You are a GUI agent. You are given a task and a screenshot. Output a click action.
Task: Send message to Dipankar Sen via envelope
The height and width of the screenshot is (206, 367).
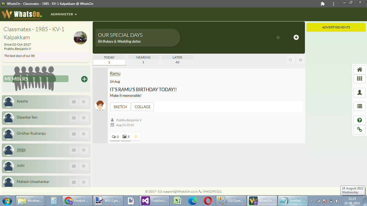(74, 118)
